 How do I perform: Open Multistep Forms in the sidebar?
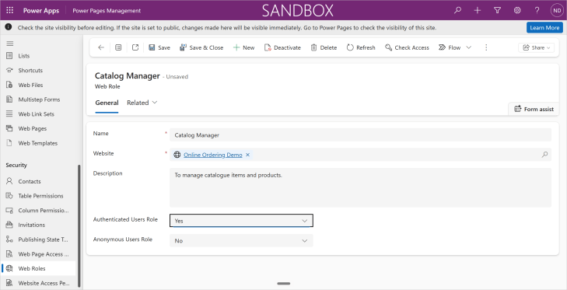coord(38,100)
